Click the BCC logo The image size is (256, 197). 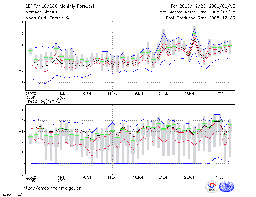pyautogui.click(x=212, y=186)
